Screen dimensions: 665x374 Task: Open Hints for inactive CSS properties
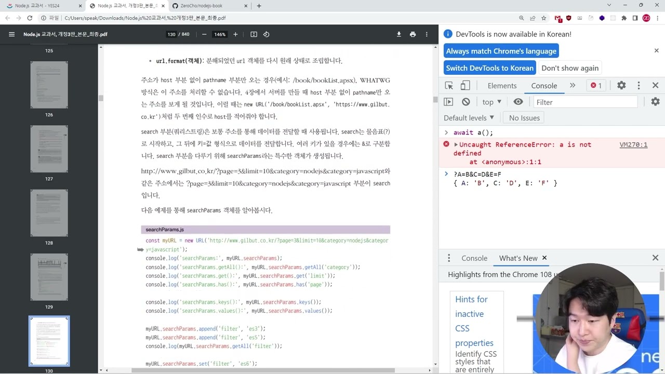(474, 321)
